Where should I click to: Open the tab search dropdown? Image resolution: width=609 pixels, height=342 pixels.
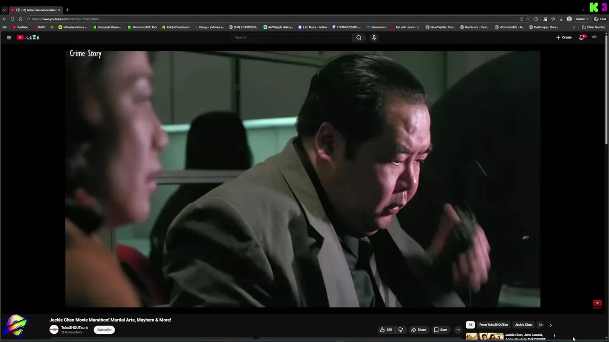(x=4, y=10)
